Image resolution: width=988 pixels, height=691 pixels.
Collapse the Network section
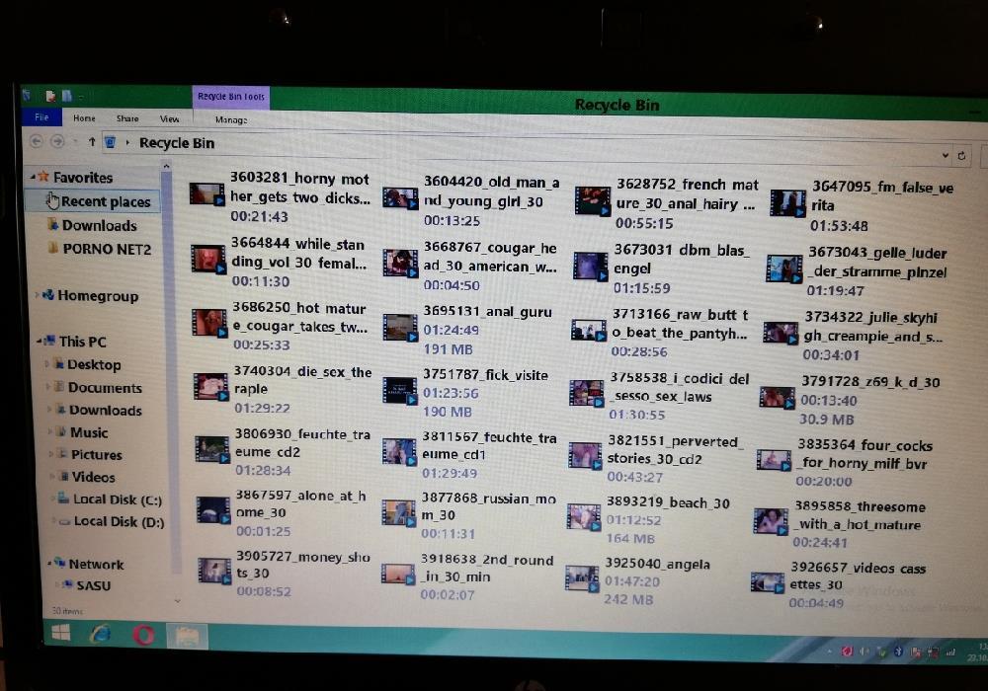click(x=49, y=563)
